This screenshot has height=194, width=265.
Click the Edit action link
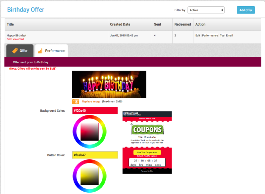coord(198,35)
